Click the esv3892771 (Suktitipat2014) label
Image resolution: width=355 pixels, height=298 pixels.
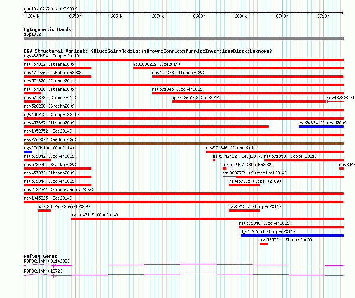[x=254, y=173]
